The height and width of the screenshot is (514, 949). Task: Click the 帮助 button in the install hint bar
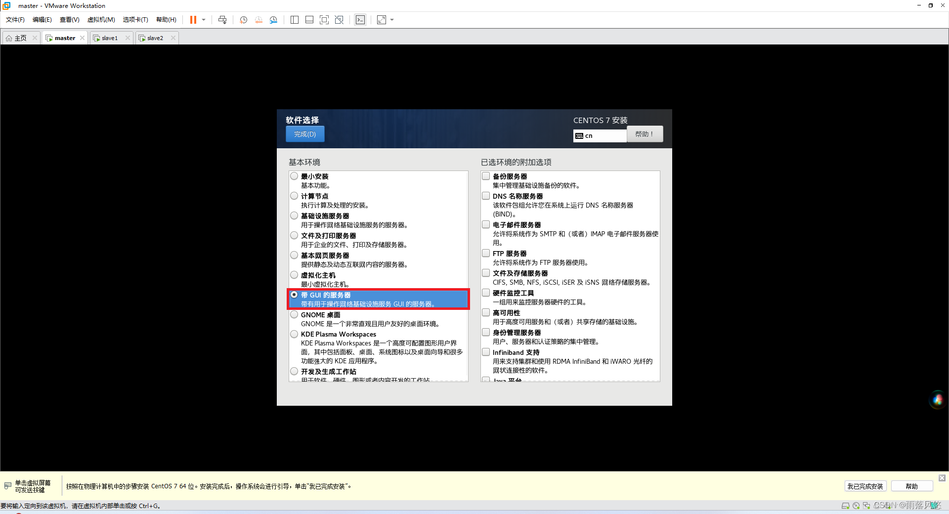click(x=911, y=486)
